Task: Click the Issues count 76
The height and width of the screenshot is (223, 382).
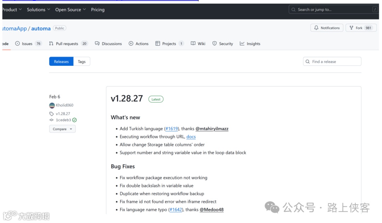Action: click(x=39, y=44)
